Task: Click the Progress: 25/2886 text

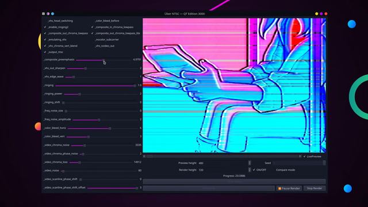Action: click(234, 176)
